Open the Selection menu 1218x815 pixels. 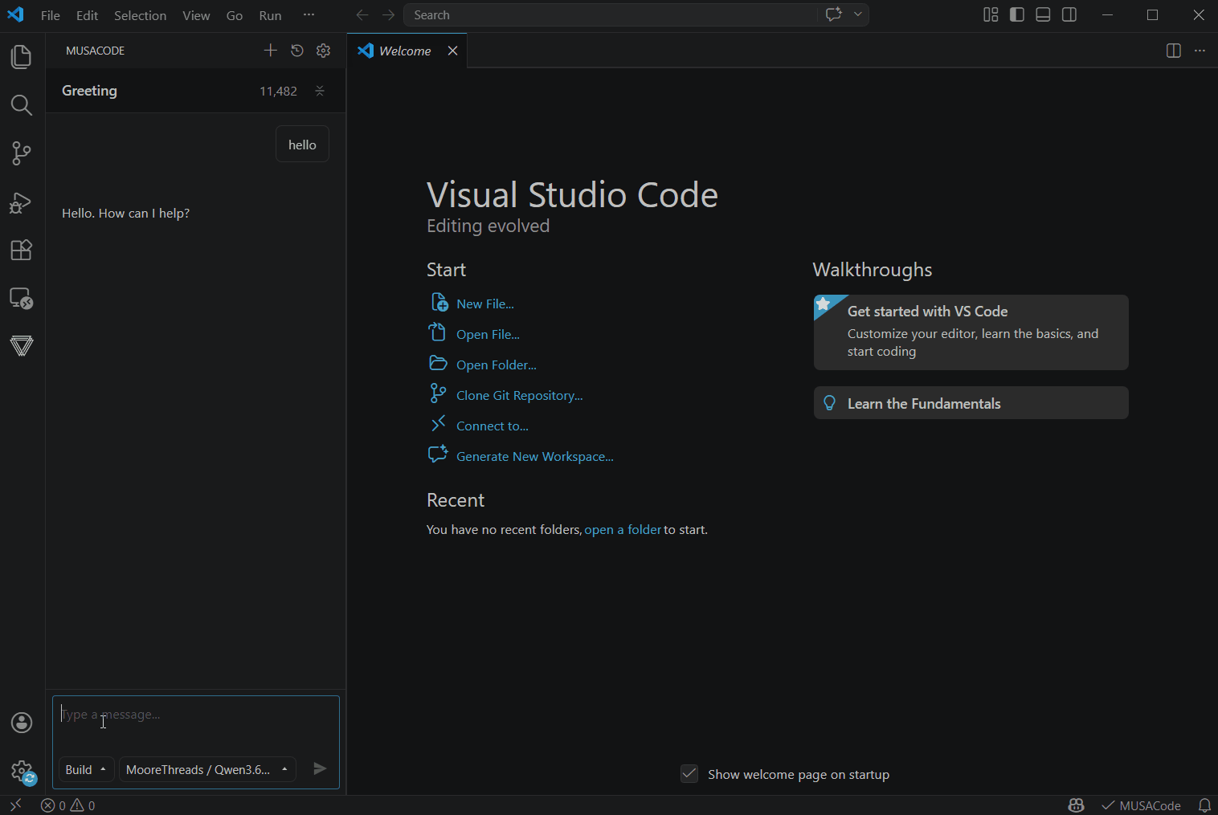coord(140,15)
